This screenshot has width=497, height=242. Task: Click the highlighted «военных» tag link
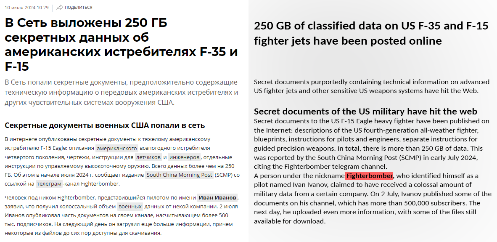pos(130,206)
